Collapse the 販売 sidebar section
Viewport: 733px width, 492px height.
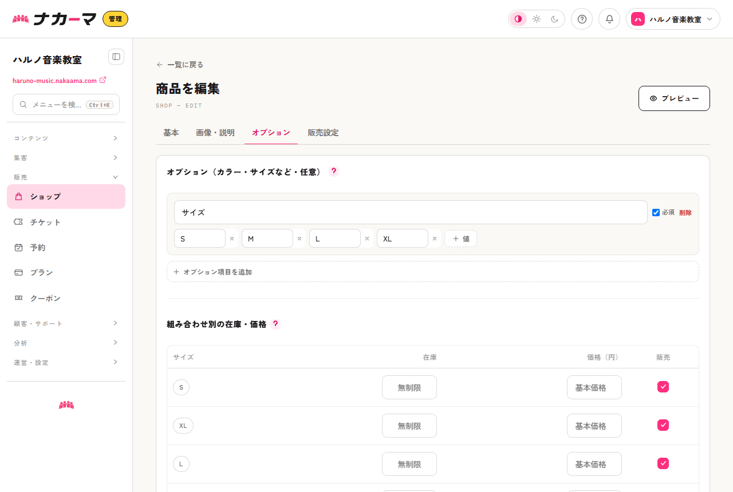66,177
